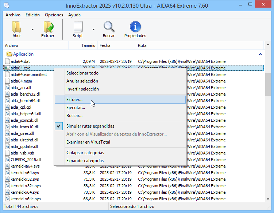Image resolution: width=274 pixels, height=213 pixels.
Task: Open the Edición menu
Action: pos(32,15)
